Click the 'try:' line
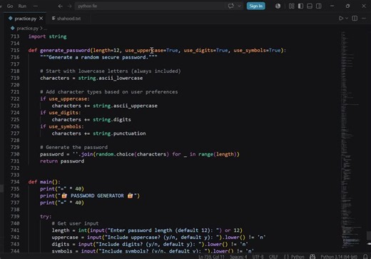The width and height of the screenshot is (371, 259). click(x=46, y=216)
